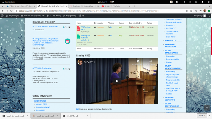This screenshot has height=119, width=212.
Task: Switch to the S1340011 YouTube tab
Action: click(116, 6)
